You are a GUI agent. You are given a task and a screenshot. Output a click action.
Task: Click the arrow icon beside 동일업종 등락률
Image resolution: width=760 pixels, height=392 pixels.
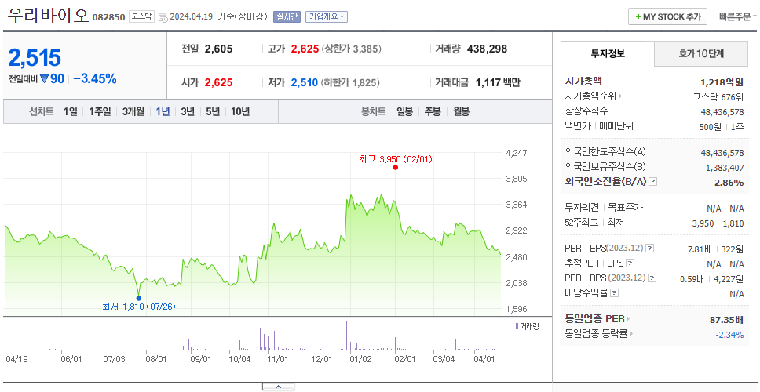click(632, 333)
